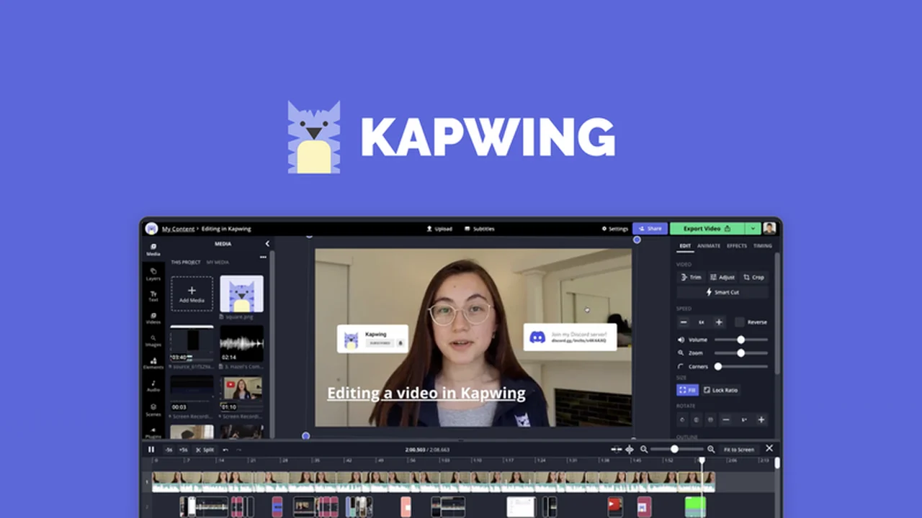922x518 pixels.
Task: Select the square.png media thumbnail
Action: point(241,294)
